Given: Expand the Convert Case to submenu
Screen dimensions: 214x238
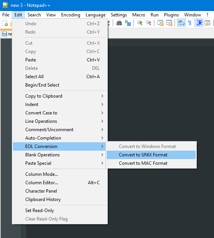Looking at the screenshot, I should click(59, 113).
